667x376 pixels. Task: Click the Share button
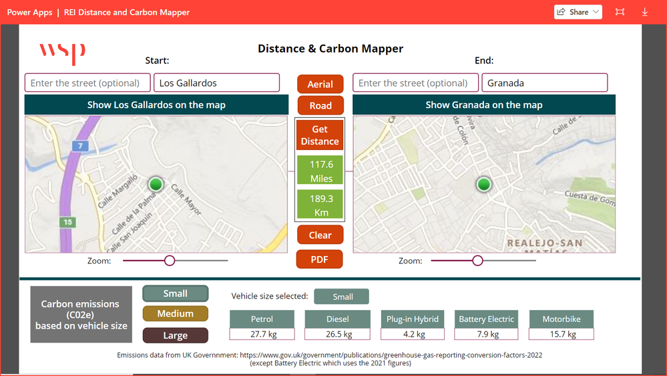[578, 12]
